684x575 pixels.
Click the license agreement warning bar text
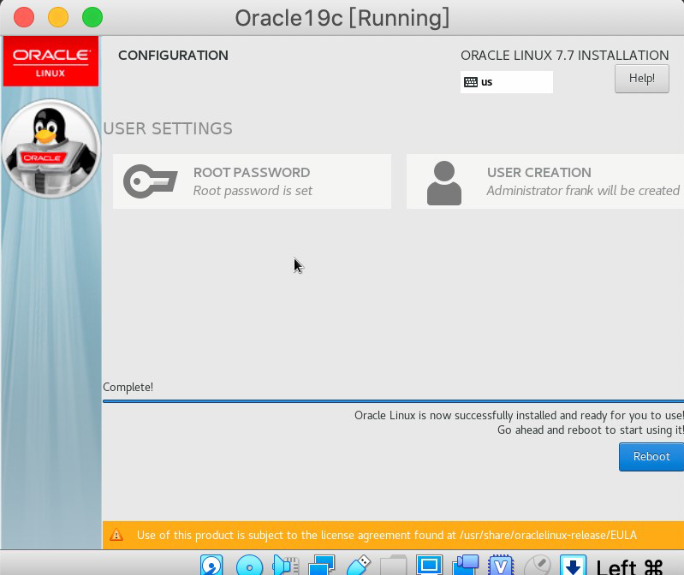pos(386,535)
